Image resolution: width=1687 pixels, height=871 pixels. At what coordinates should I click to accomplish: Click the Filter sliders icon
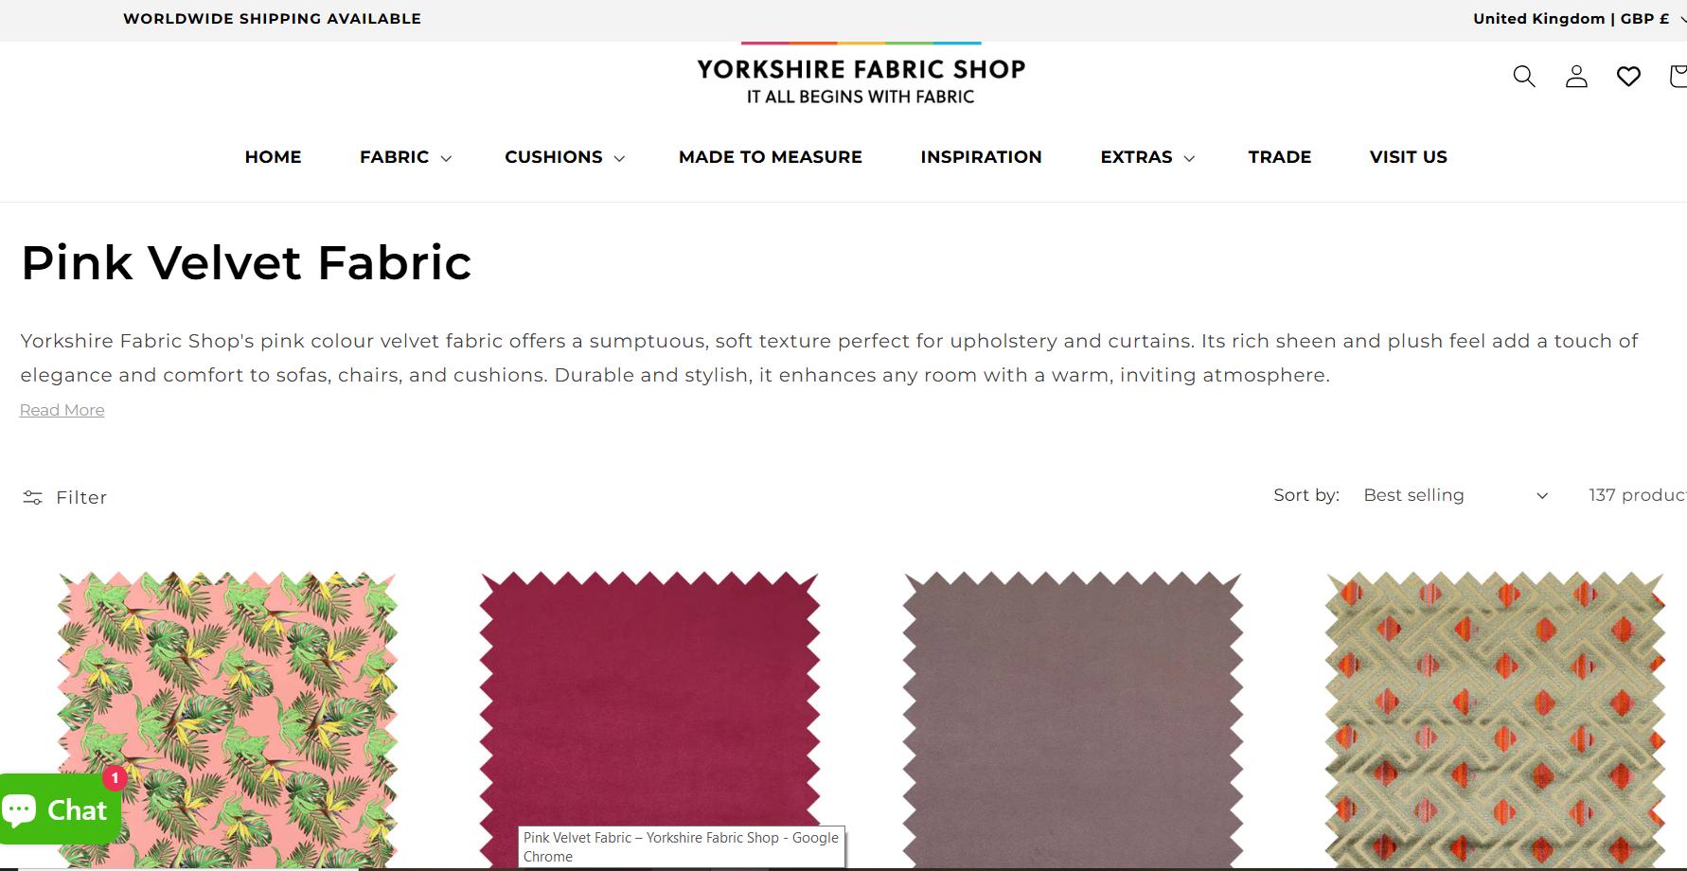pos(33,497)
